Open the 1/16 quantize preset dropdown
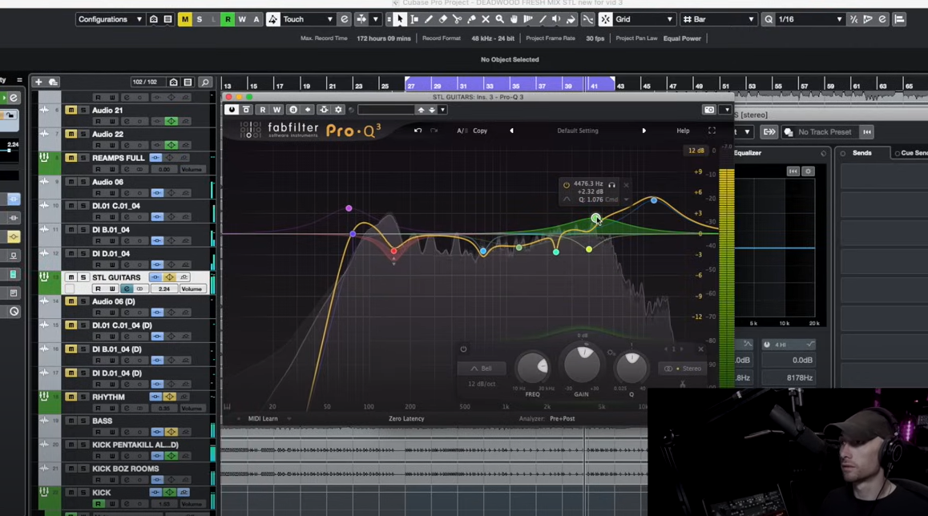The image size is (928, 516). tap(809, 19)
